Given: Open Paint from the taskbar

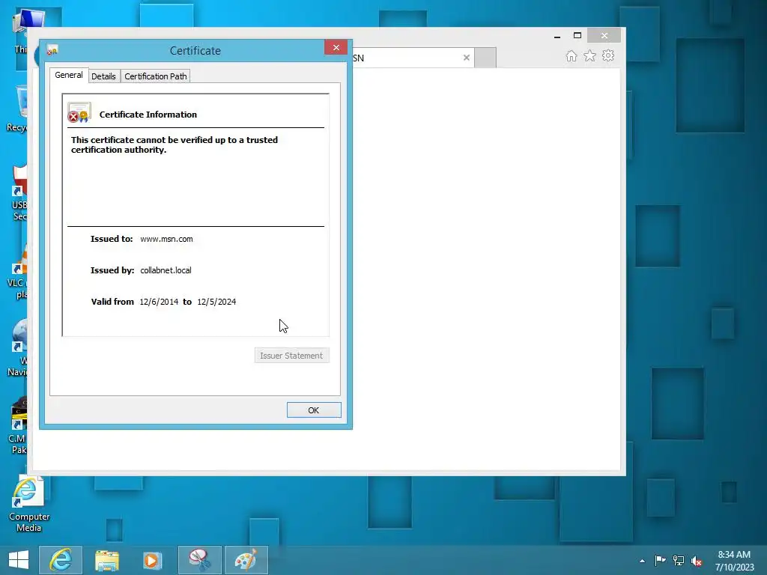Looking at the screenshot, I should point(246,560).
